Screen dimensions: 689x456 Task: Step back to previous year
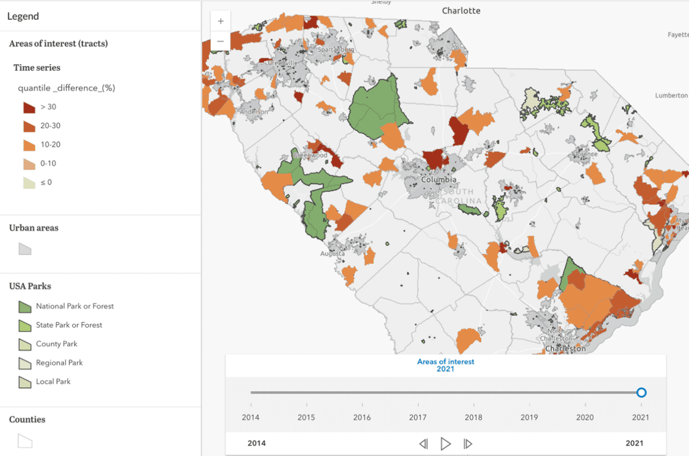click(423, 444)
